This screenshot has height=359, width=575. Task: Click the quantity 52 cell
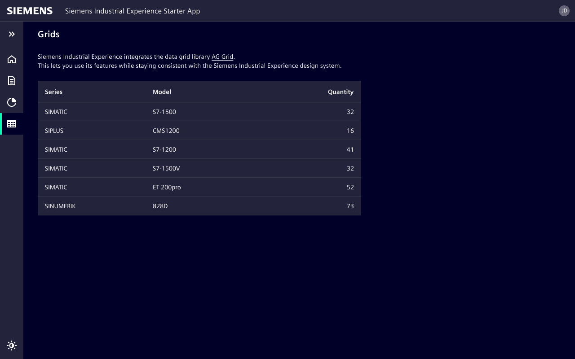coord(307,187)
